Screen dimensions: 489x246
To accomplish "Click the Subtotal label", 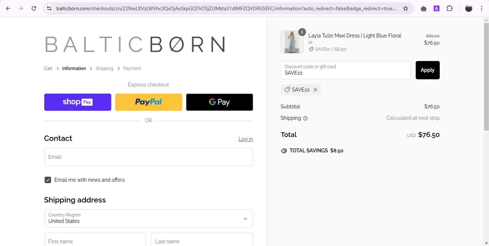I will (290, 107).
